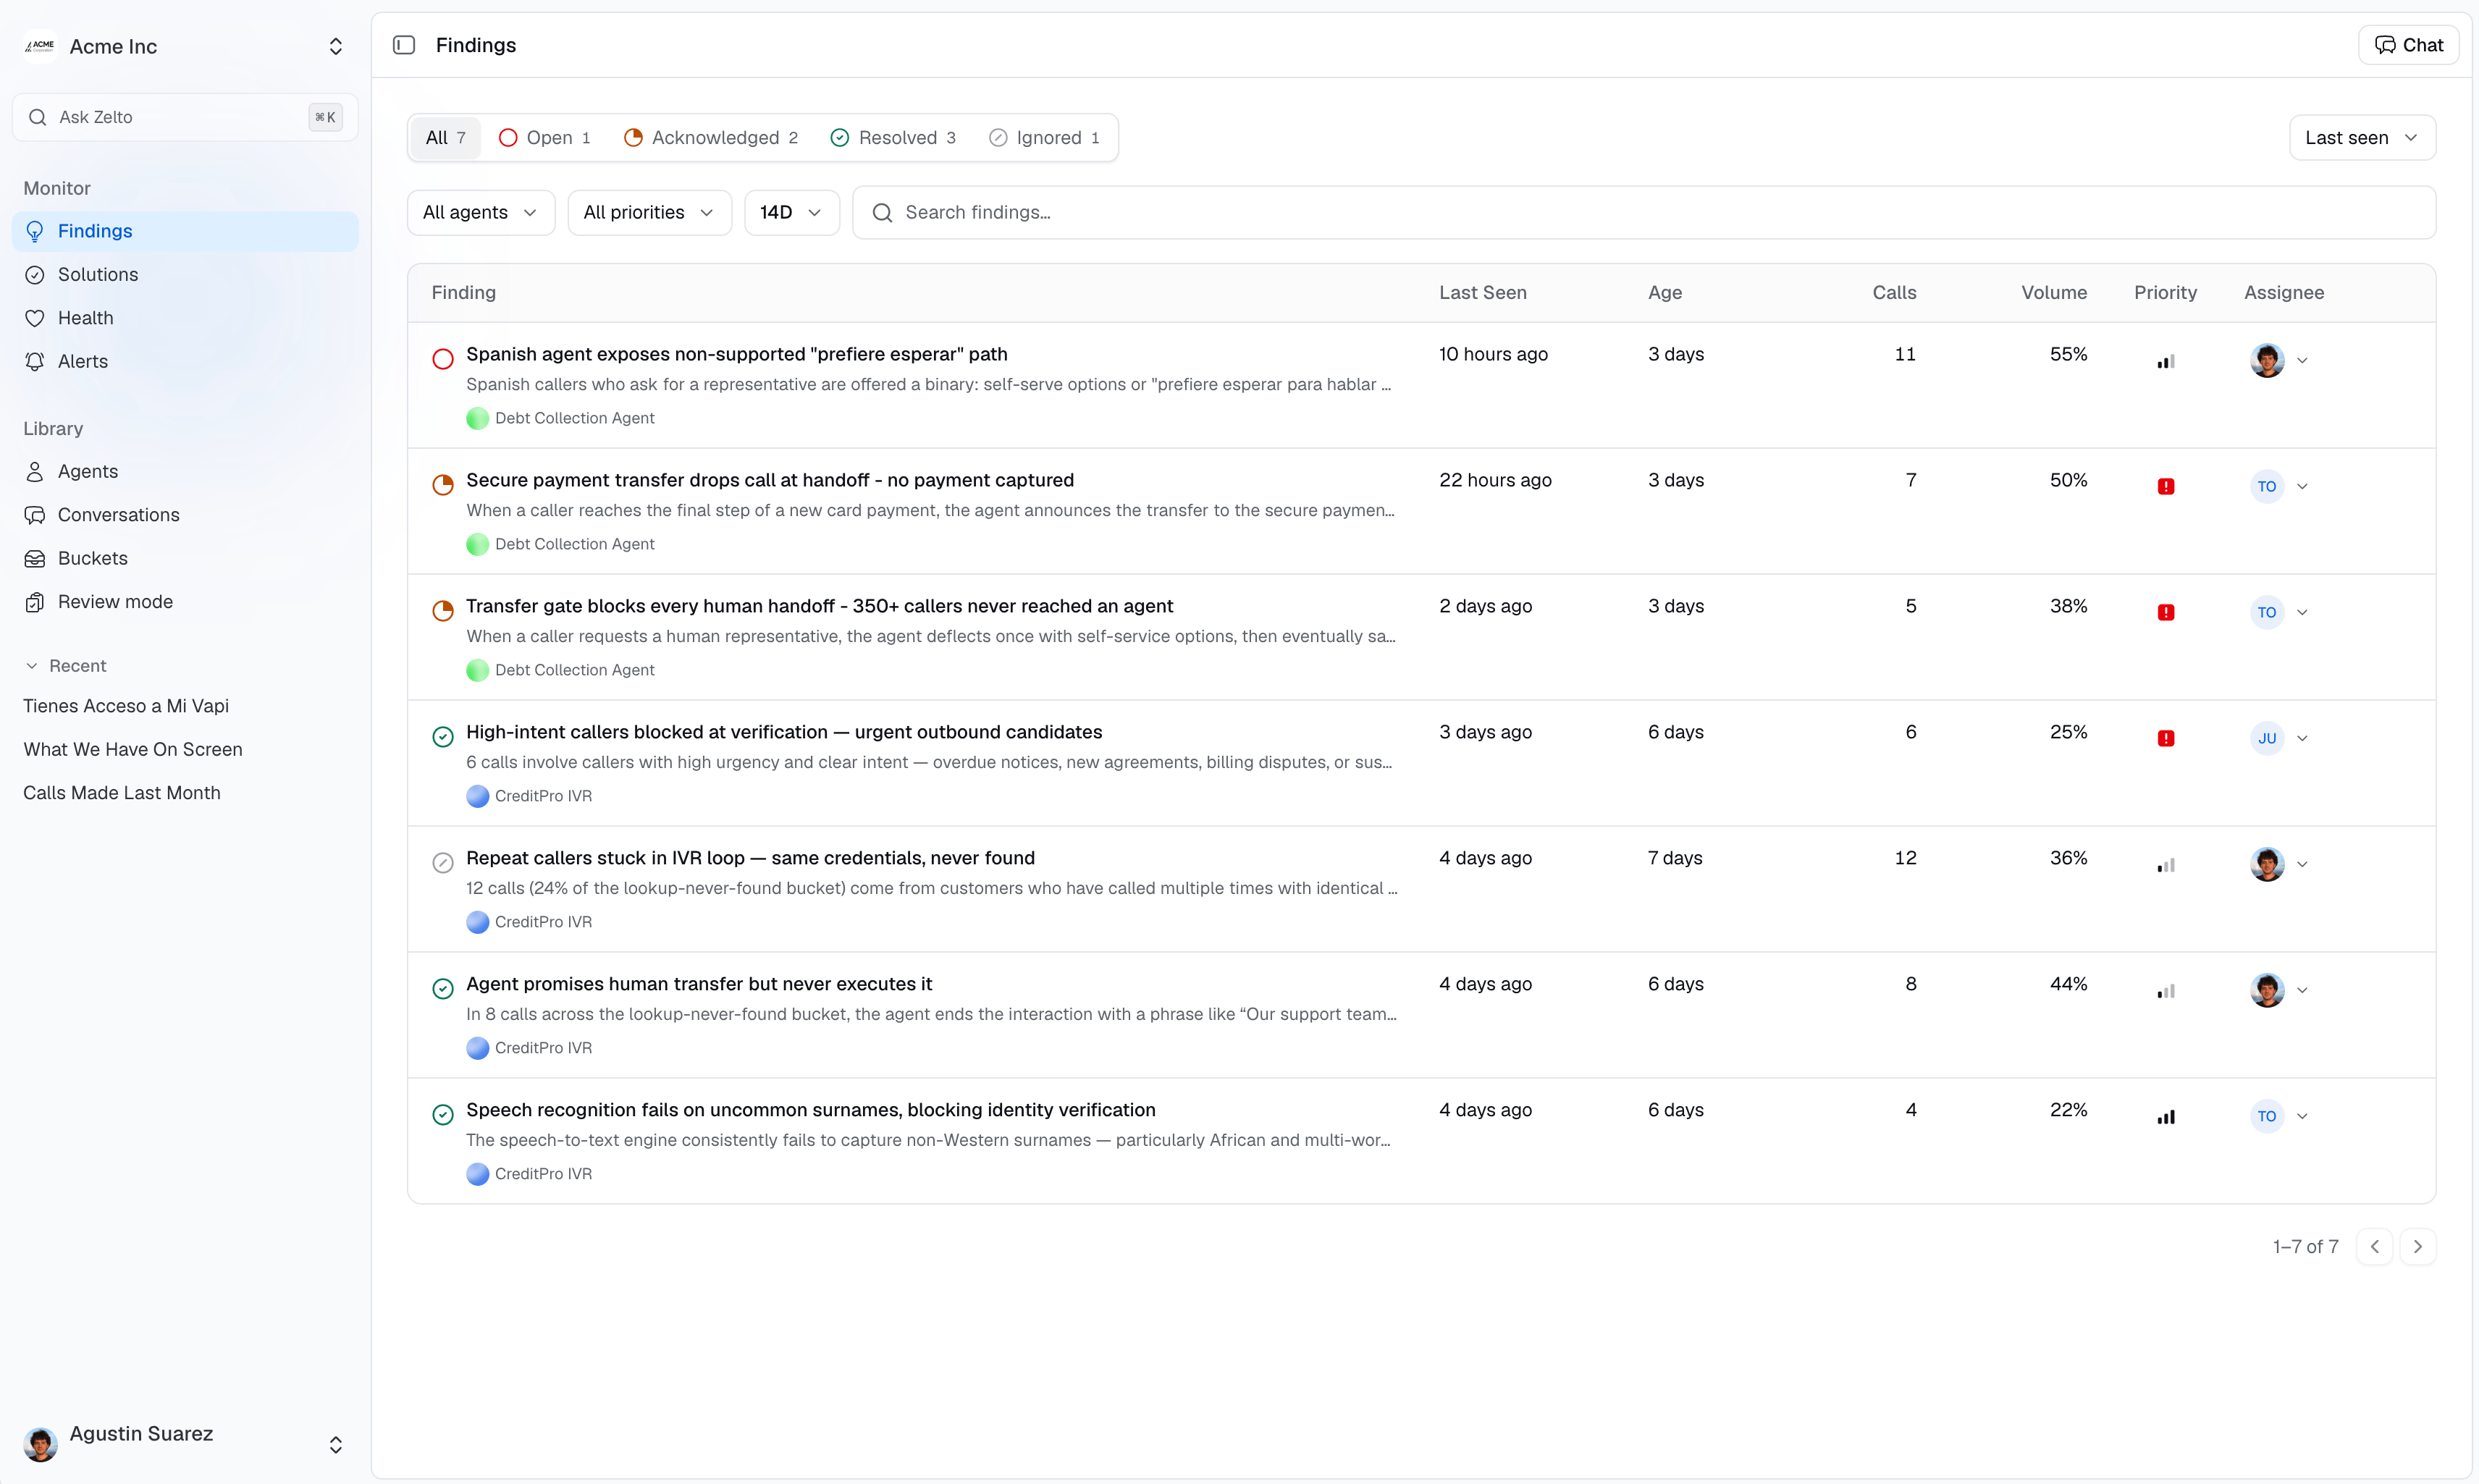
Task: Toggle the sidebar panel icon
Action: coord(404,45)
